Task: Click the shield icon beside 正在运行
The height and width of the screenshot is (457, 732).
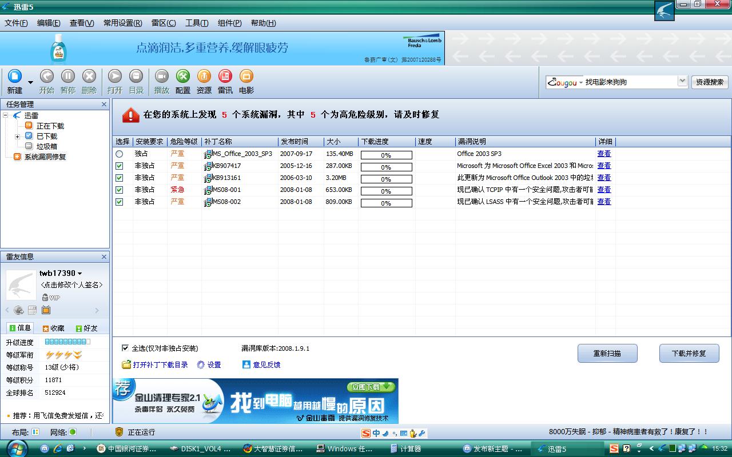Action: click(x=119, y=432)
